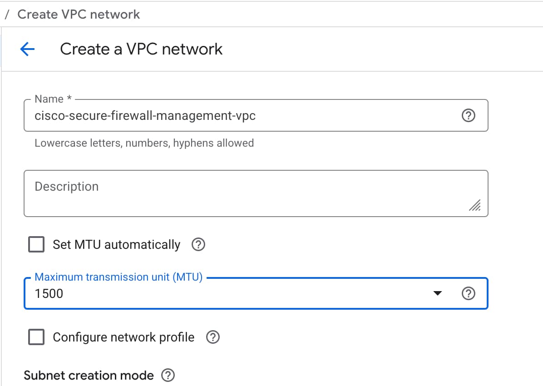Viewport: 543px width, 386px height.
Task: Click the 'Create a VPC network' page heading
Action: 141,49
